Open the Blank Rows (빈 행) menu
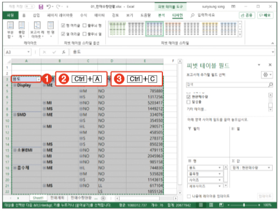Image resolution: width=280 pixels, height=211 pixels. point(51,30)
